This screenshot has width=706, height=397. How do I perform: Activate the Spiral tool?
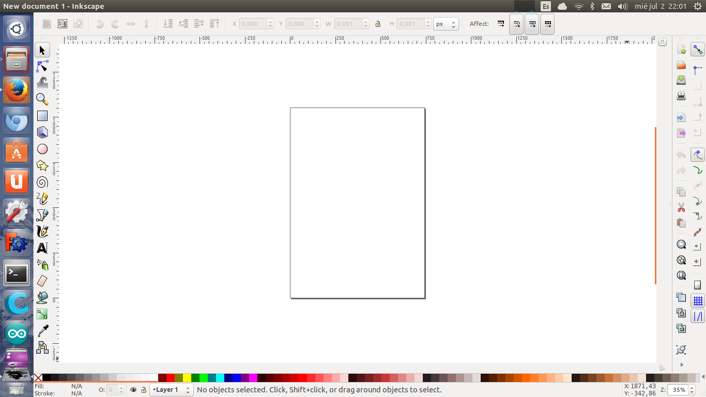pos(42,182)
